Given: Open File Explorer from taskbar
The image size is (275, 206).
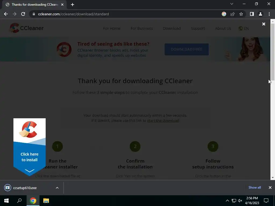Looking at the screenshot, I should (46, 201).
